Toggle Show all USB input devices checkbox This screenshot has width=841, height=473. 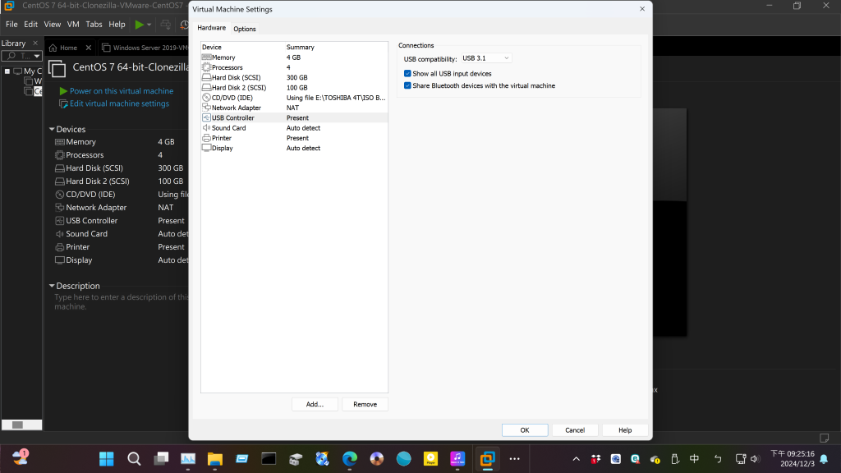pyautogui.click(x=407, y=74)
